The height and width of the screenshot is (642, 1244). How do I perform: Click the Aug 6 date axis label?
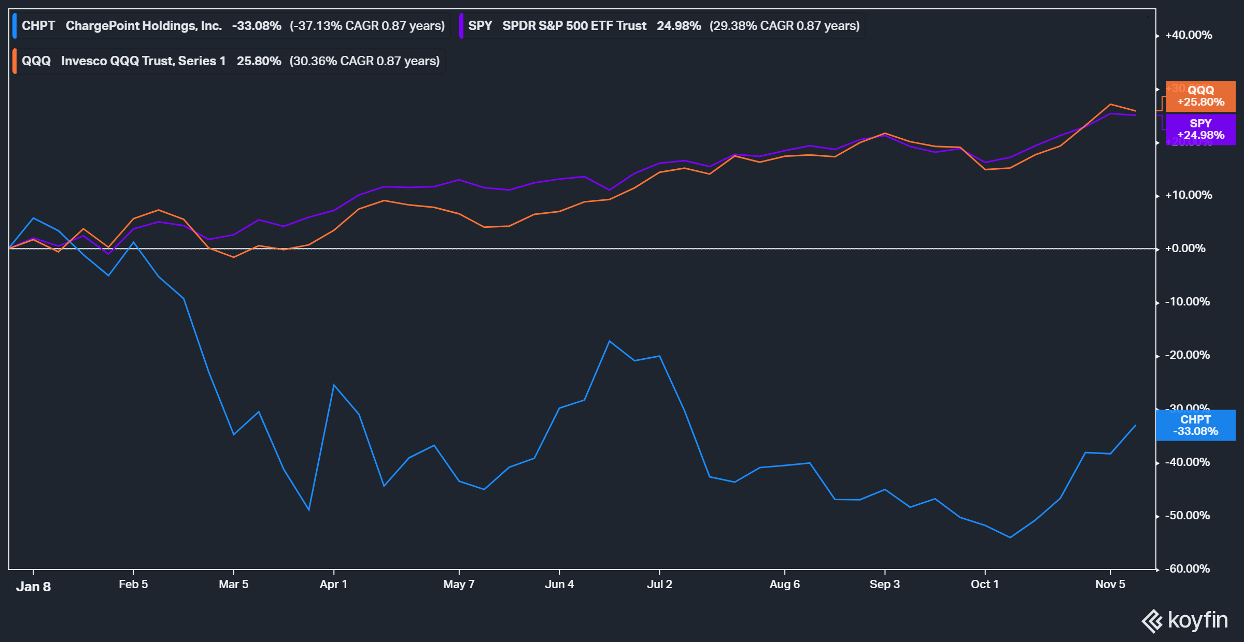(x=785, y=585)
